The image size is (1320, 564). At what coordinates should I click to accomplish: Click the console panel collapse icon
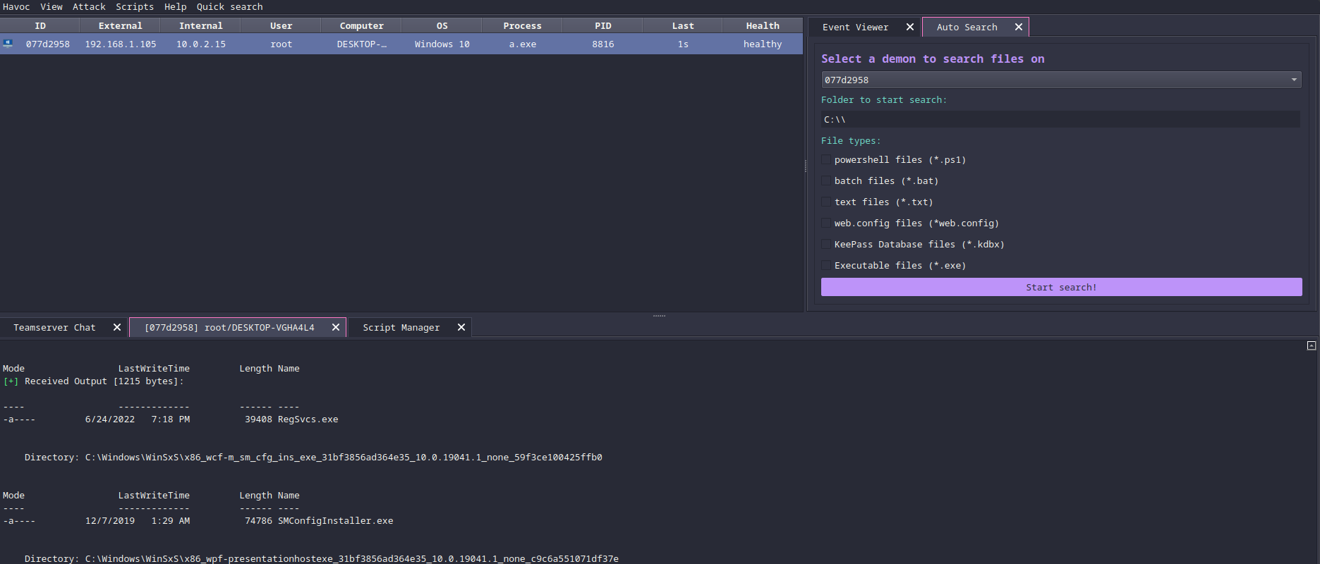coord(1311,345)
